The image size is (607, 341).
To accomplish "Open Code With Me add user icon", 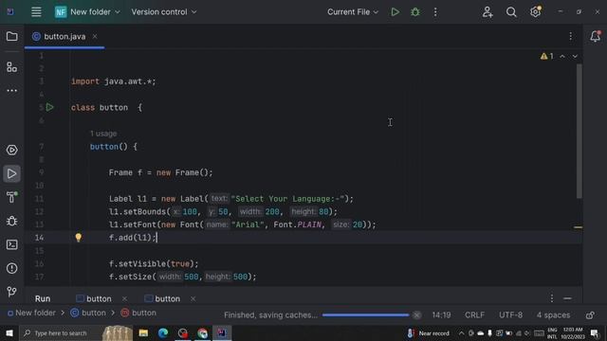I will (x=487, y=12).
